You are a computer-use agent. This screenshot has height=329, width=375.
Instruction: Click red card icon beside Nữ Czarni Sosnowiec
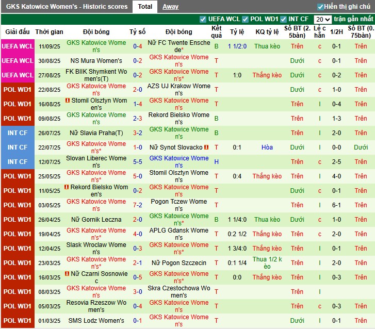[67, 274]
